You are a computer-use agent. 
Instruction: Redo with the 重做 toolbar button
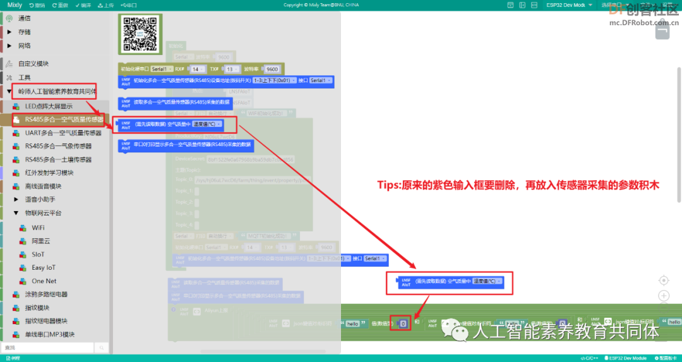60,5
